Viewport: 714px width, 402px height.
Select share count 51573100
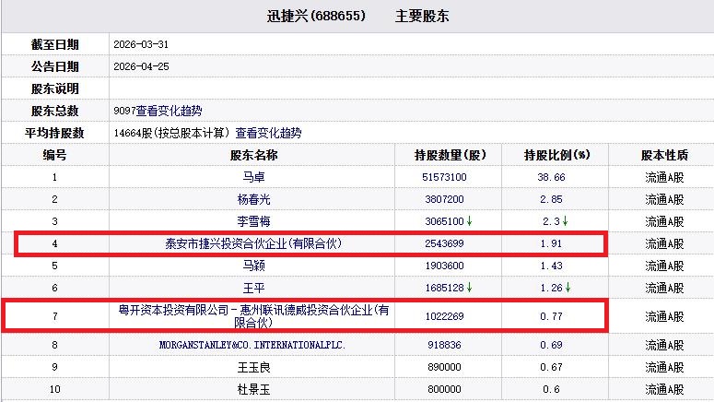click(x=444, y=177)
